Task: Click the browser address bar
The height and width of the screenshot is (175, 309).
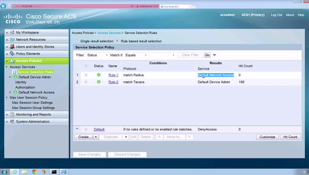Action: click(x=71, y=6)
